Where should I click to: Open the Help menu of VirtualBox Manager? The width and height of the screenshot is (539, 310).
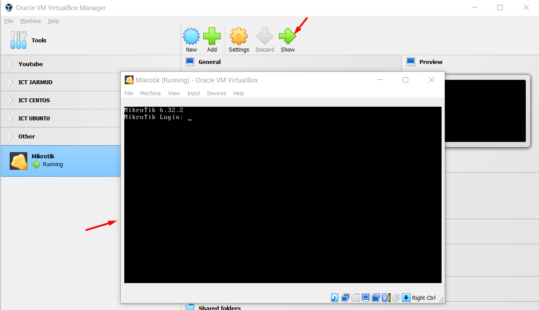click(x=53, y=21)
